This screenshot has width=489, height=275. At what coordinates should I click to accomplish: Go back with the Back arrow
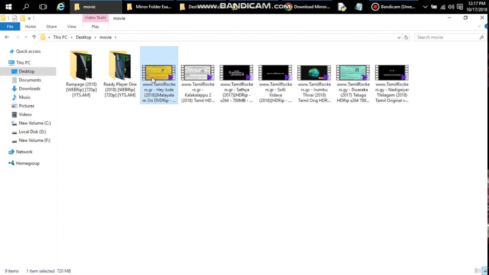pyautogui.click(x=7, y=37)
